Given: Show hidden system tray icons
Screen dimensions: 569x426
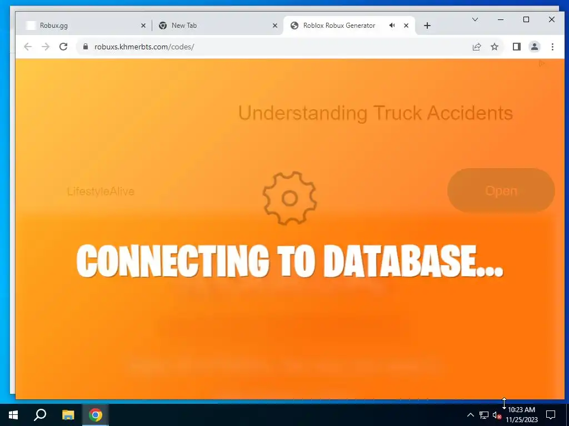Looking at the screenshot, I should click(470, 415).
